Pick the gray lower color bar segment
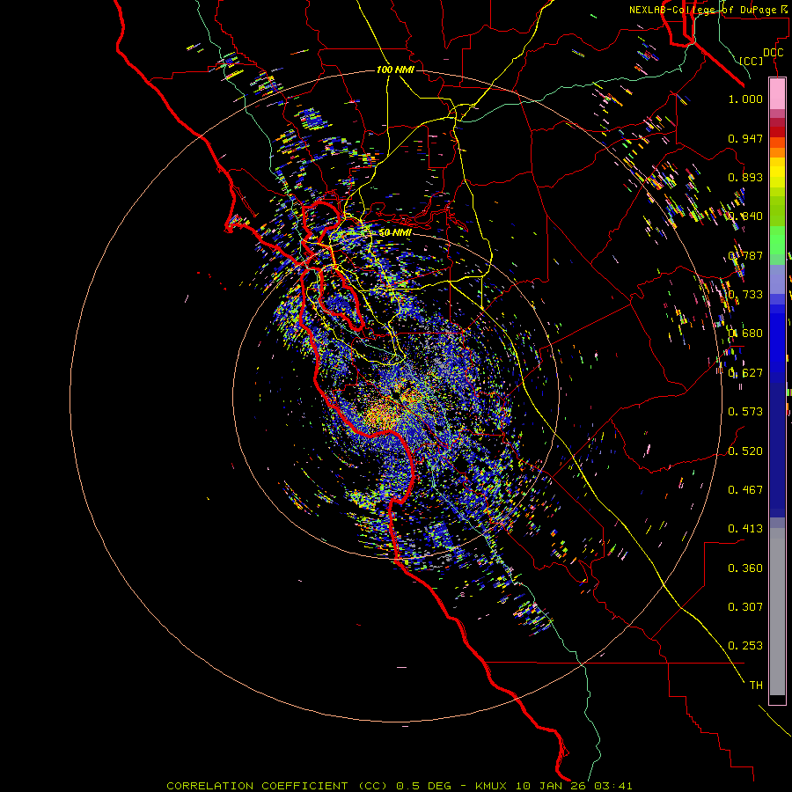 [x=777, y=612]
